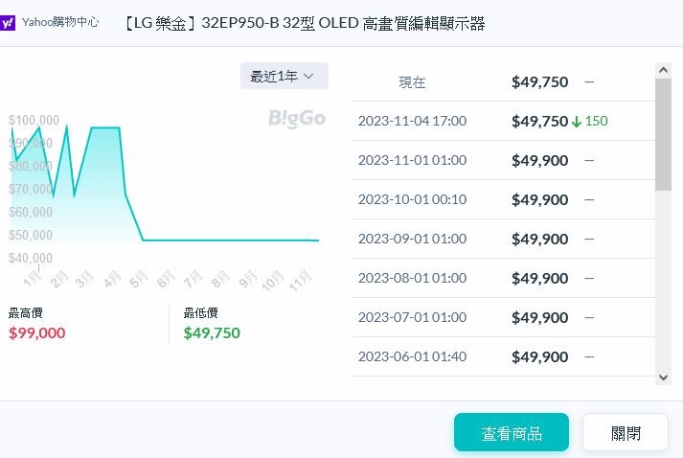This screenshot has width=683, height=458.
Task: Click the 查看商品 button
Action: pos(512,432)
